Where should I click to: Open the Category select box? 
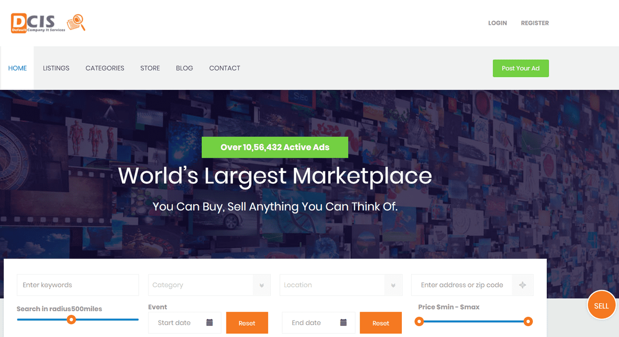209,285
